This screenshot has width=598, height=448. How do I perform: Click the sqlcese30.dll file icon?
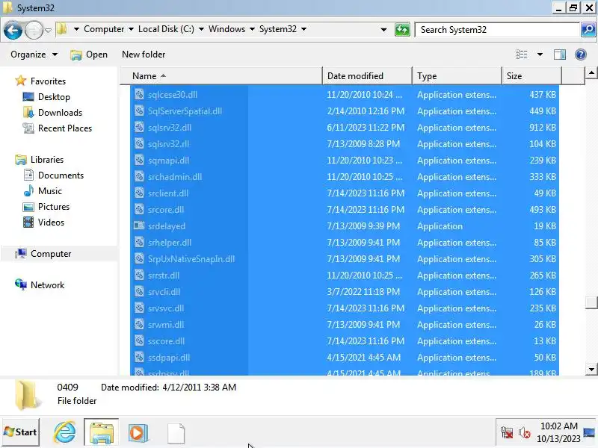[139, 94]
